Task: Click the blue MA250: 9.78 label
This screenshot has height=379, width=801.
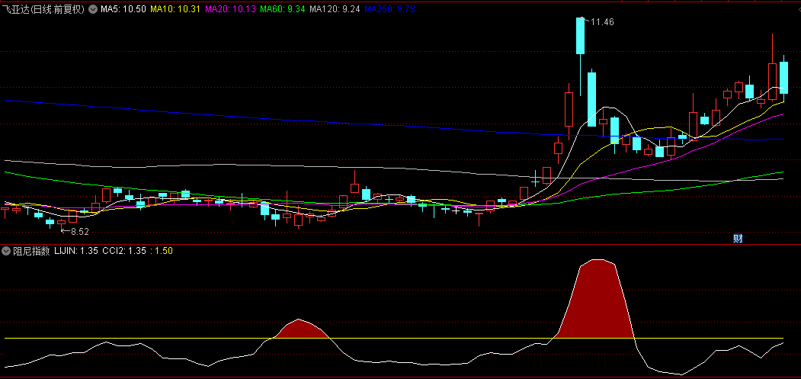Action: [x=389, y=8]
